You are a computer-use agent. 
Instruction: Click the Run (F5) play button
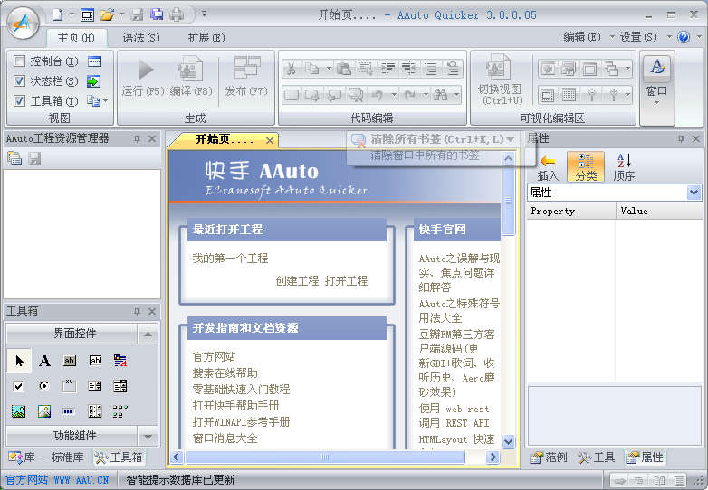[146, 70]
